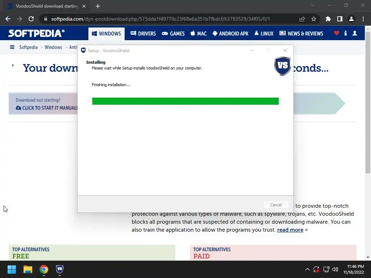Click the Softpedia breadcrumb link
371x278 pixels.
pos(28,47)
